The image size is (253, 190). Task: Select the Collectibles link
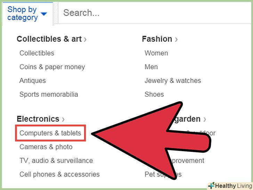click(x=37, y=53)
